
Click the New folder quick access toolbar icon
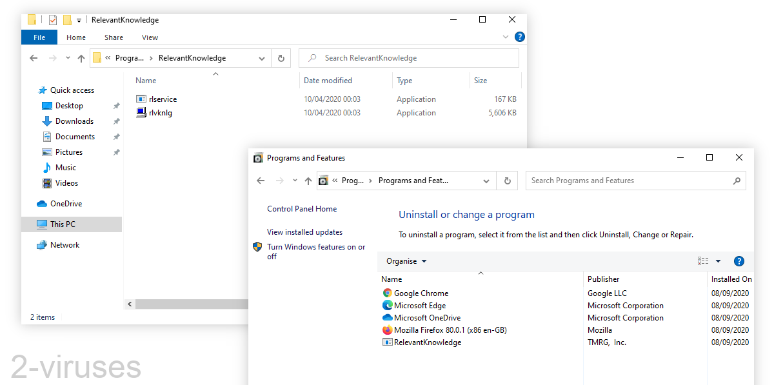(x=67, y=20)
